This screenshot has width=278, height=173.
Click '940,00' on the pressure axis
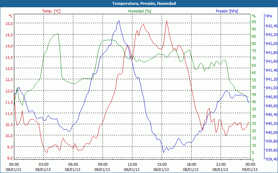point(271,133)
